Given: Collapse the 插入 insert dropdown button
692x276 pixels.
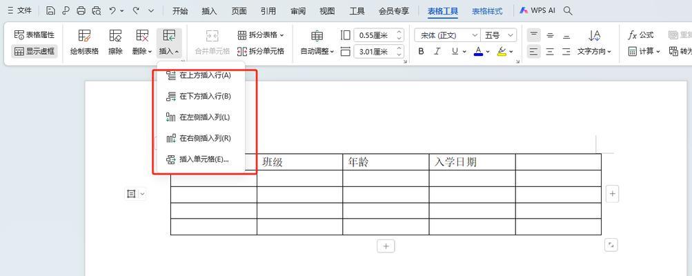Looking at the screenshot, I should (x=169, y=42).
